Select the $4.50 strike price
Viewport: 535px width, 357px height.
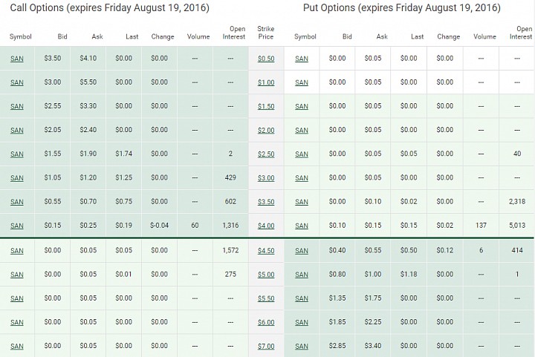(x=266, y=251)
